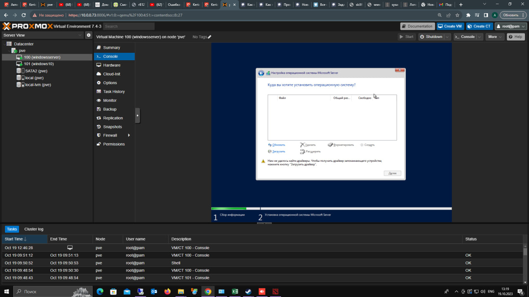Click the Далее button in the setup
This screenshot has height=297, width=529.
click(392, 173)
